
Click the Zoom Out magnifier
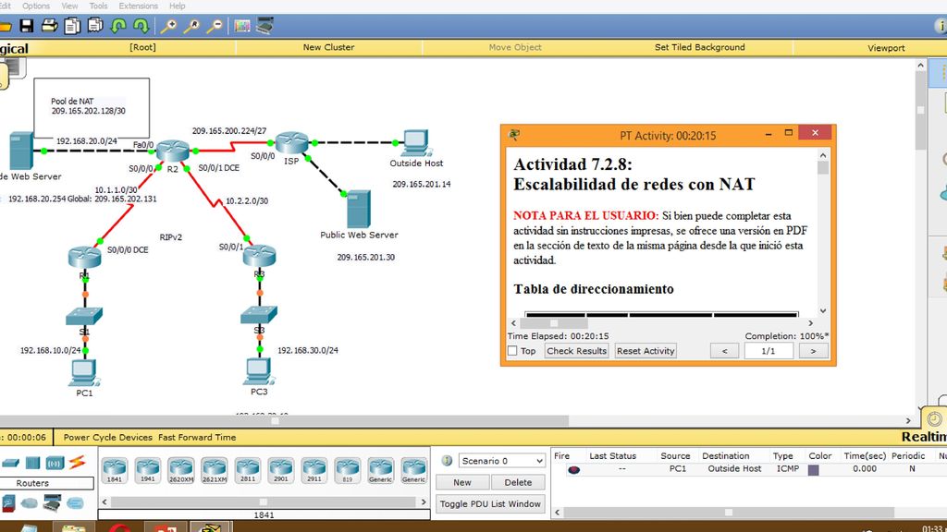[215, 26]
